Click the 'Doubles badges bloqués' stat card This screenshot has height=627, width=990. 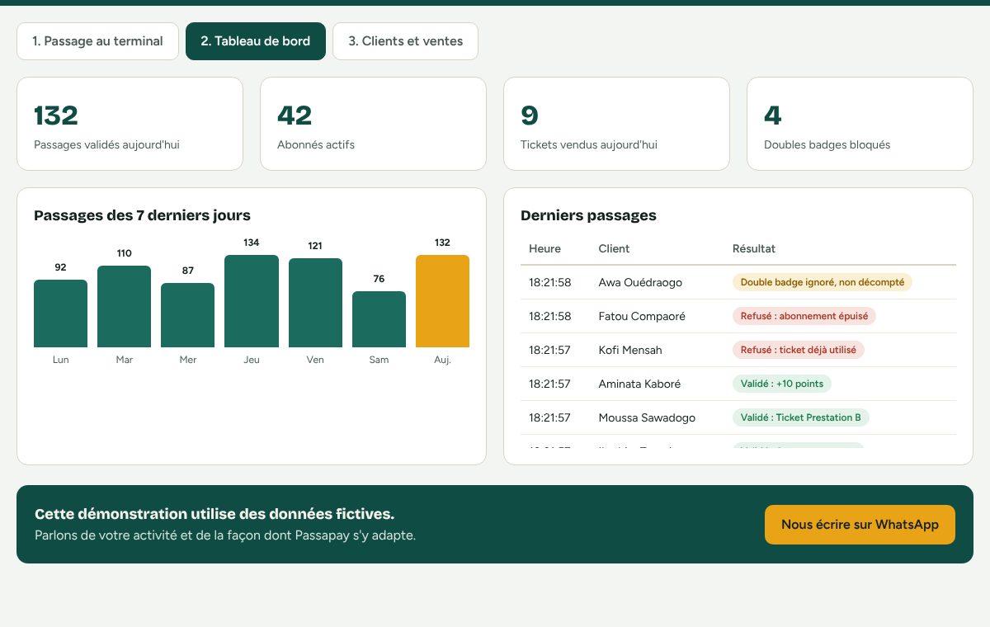tap(860, 124)
